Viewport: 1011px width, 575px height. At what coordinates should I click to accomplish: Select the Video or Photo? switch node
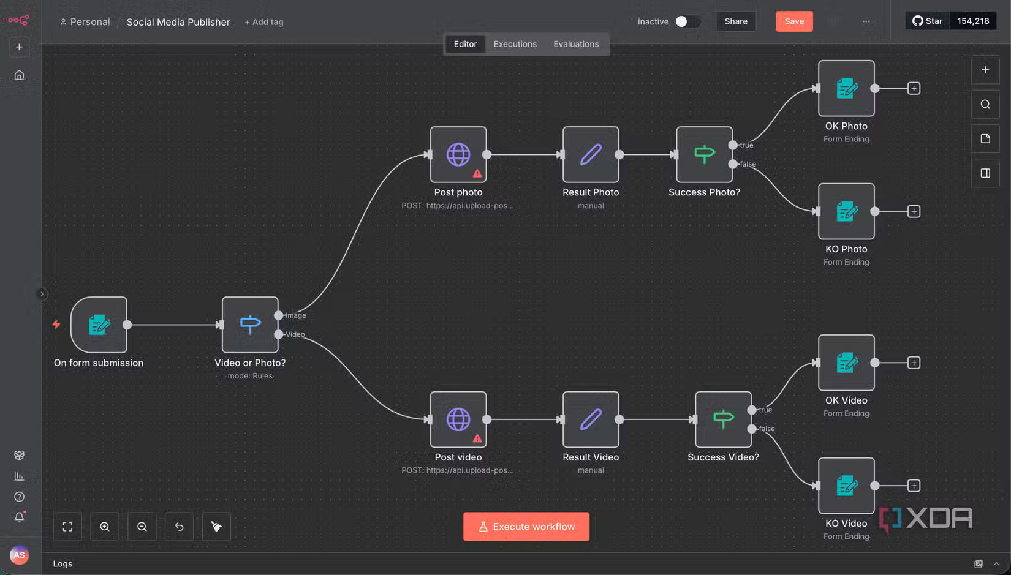[250, 325]
